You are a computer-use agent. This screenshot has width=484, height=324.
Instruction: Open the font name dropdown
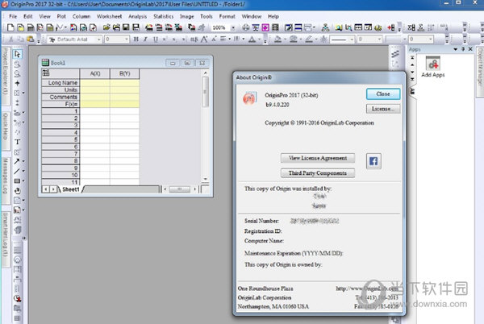tap(98, 38)
